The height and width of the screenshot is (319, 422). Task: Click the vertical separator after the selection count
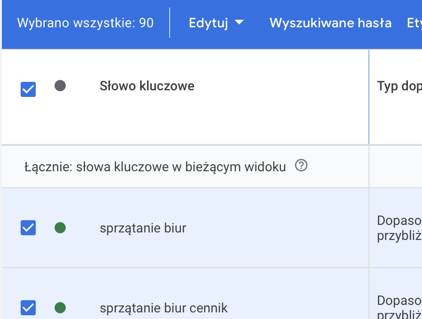(170, 23)
